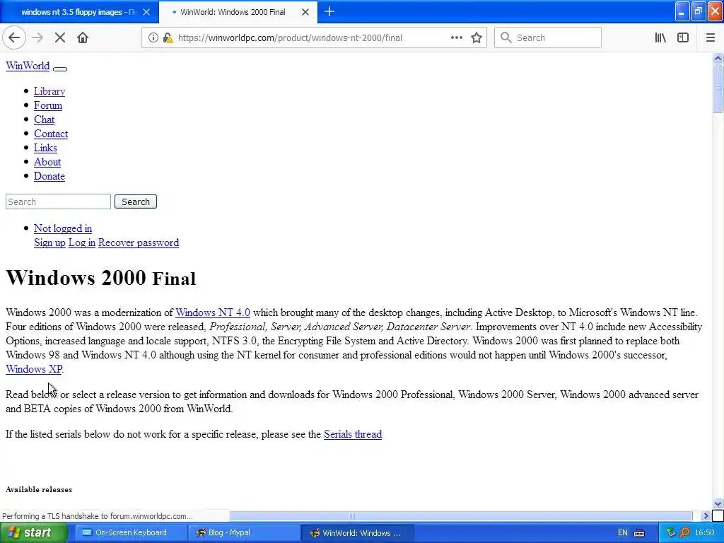Click the vertical scrollbar up arrow

point(718,58)
